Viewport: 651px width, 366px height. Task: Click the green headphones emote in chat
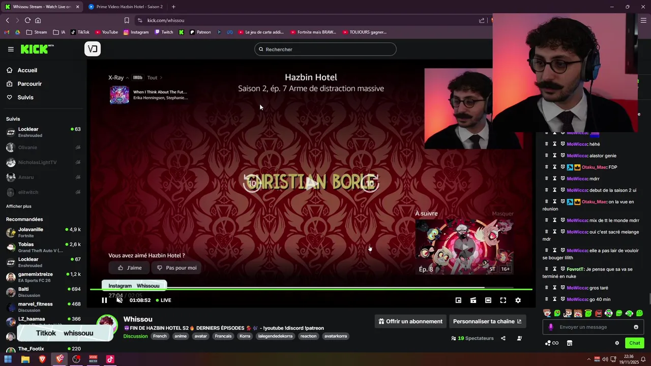(608, 313)
